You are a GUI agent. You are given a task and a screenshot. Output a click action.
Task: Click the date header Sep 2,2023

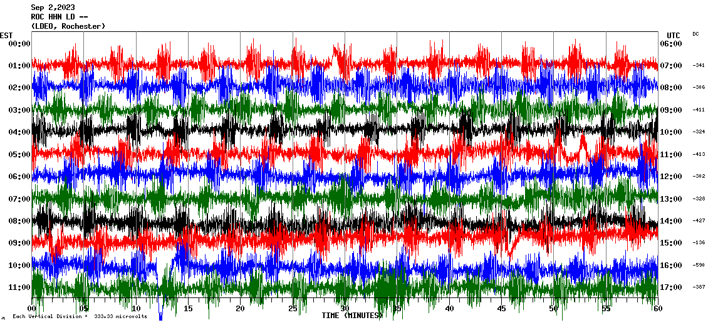pos(57,8)
